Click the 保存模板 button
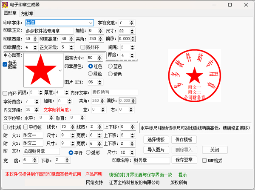This screenshot has height=190, width=255. [184, 140]
